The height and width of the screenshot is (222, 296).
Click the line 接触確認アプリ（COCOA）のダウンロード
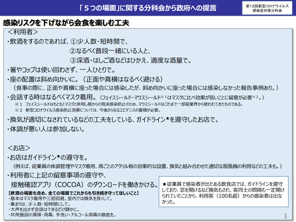click(84, 185)
